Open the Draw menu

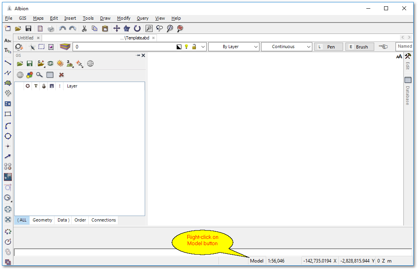click(105, 18)
